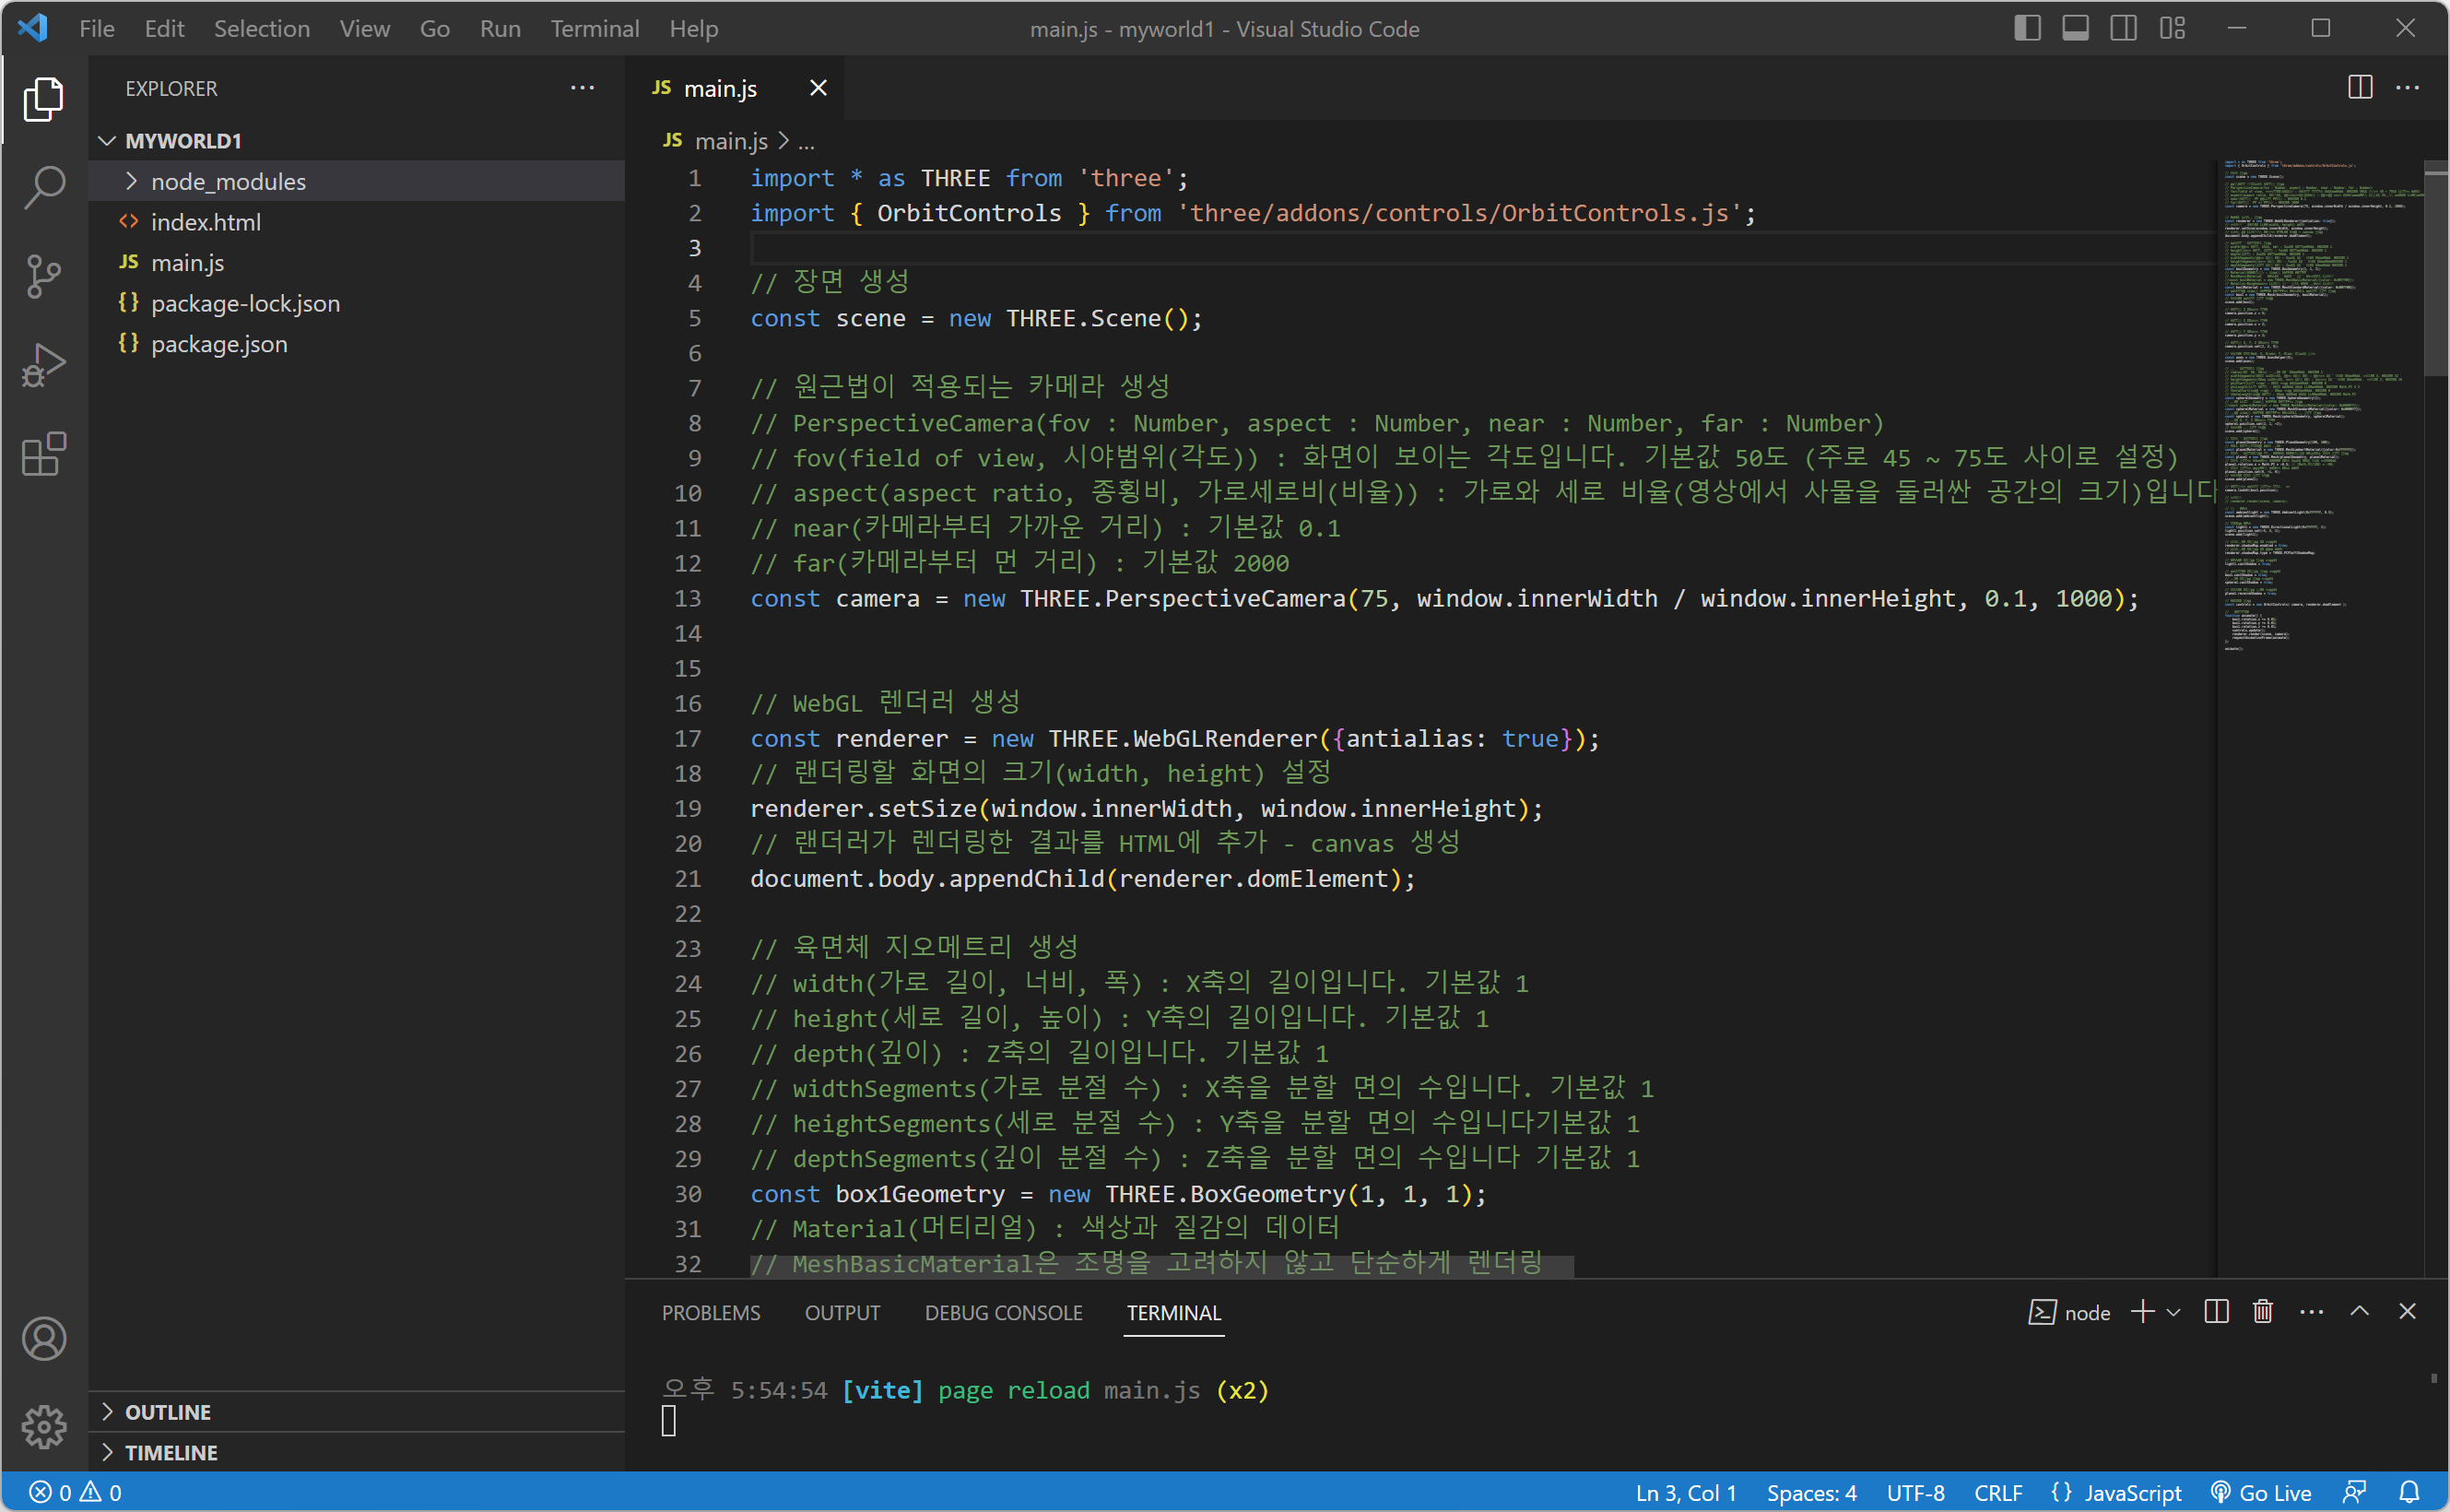The width and height of the screenshot is (2450, 1512).
Task: Click the notifications bell icon
Action: point(2410,1492)
